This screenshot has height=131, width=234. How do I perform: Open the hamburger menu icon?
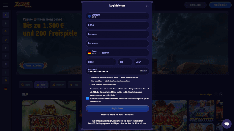coord(6,5)
